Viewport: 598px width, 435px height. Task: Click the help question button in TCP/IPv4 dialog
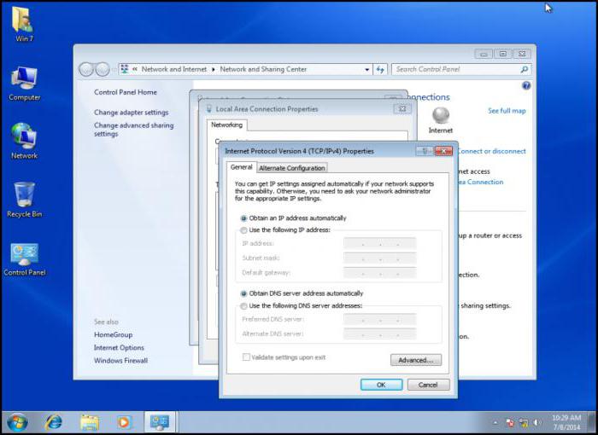point(425,151)
